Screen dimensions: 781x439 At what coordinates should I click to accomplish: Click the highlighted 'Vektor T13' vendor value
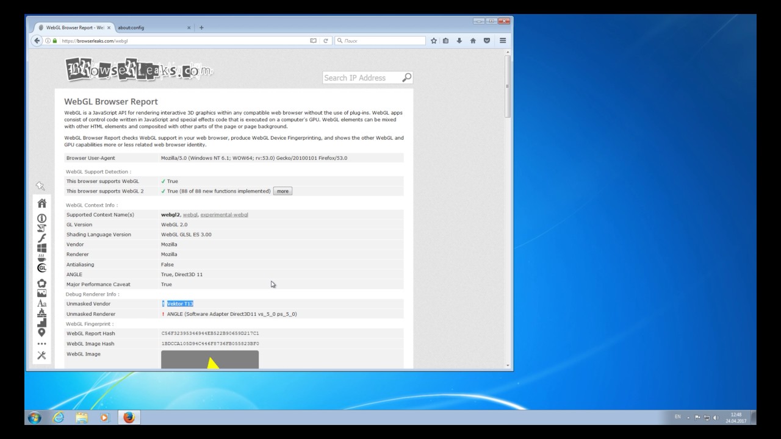[180, 304]
